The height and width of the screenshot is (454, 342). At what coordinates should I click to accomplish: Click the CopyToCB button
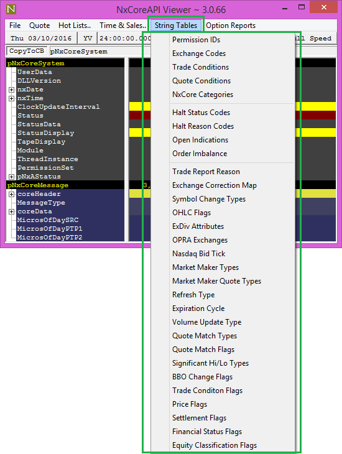tap(27, 51)
